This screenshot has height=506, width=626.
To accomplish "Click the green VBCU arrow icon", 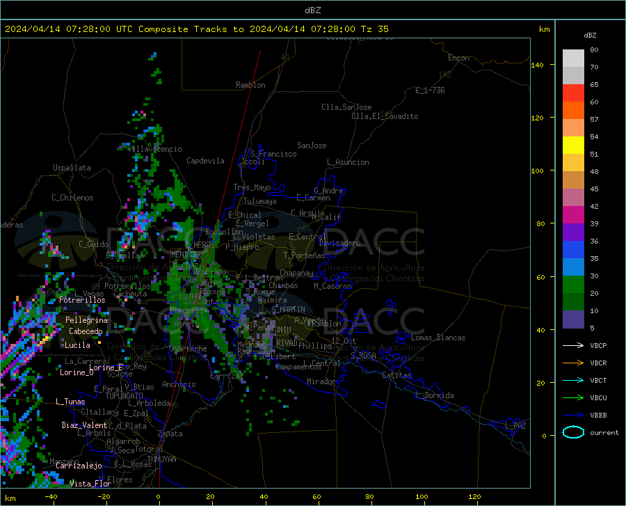I will pos(573,398).
